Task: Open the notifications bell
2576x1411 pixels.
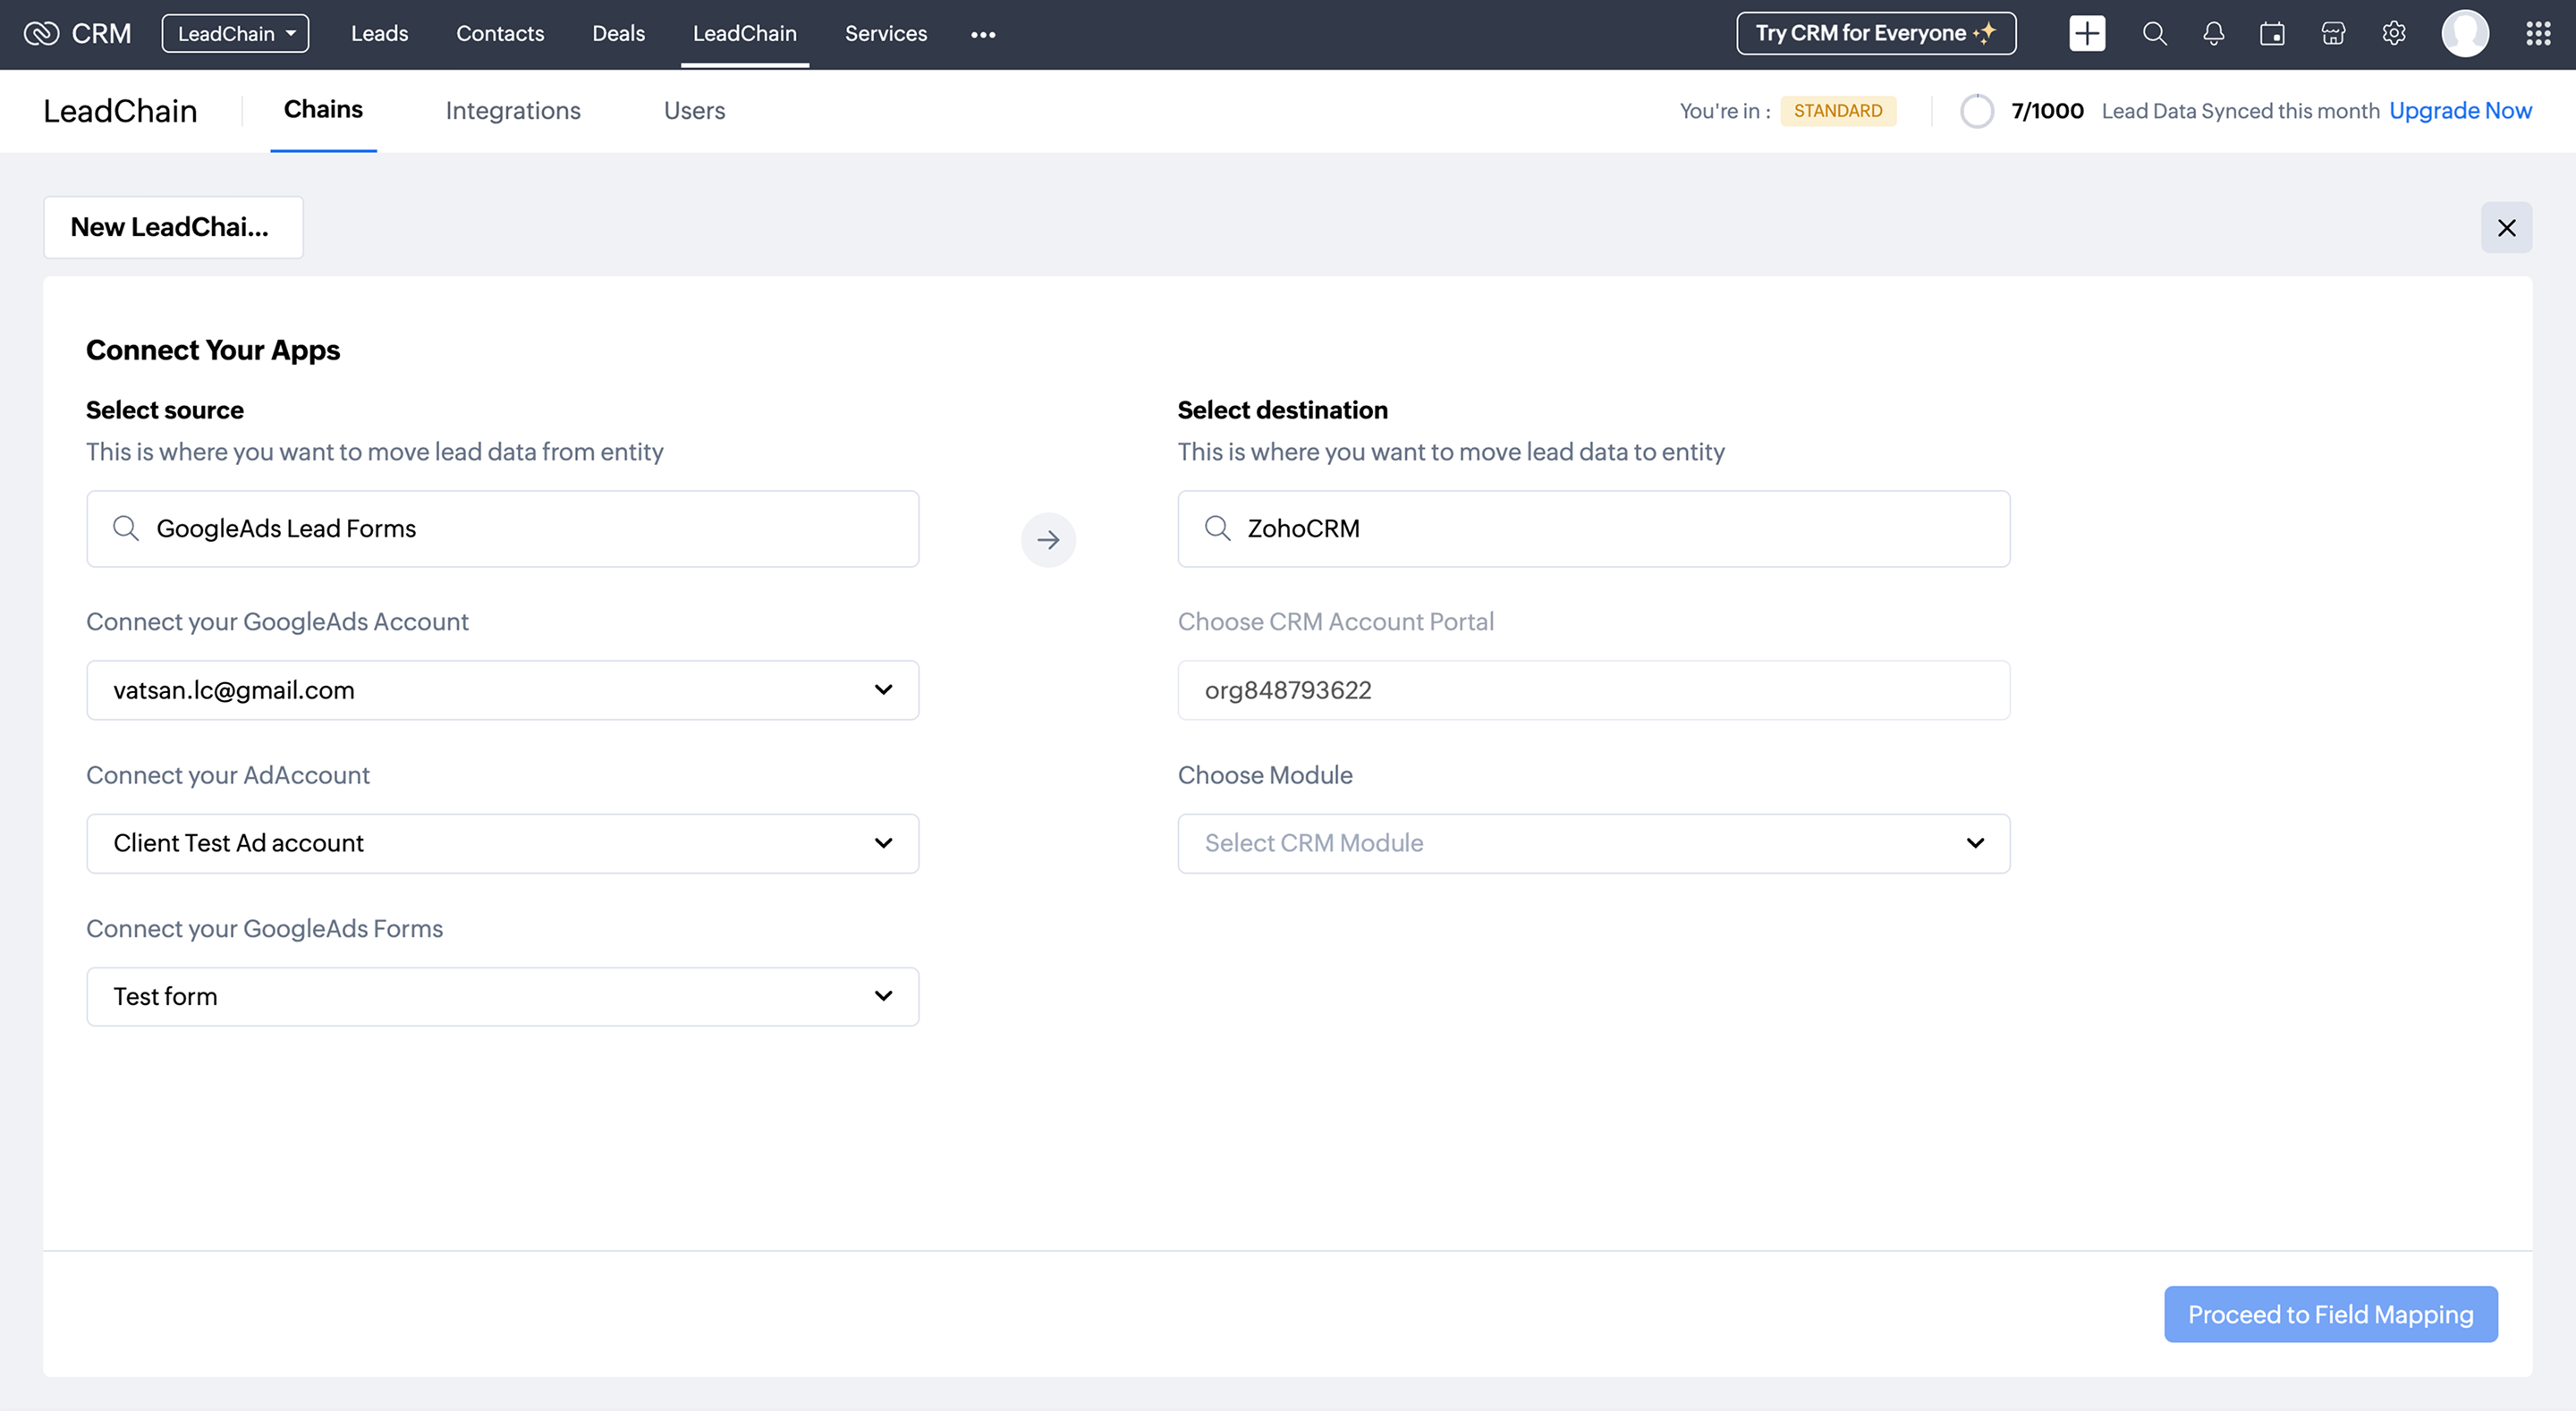Action: (2213, 34)
